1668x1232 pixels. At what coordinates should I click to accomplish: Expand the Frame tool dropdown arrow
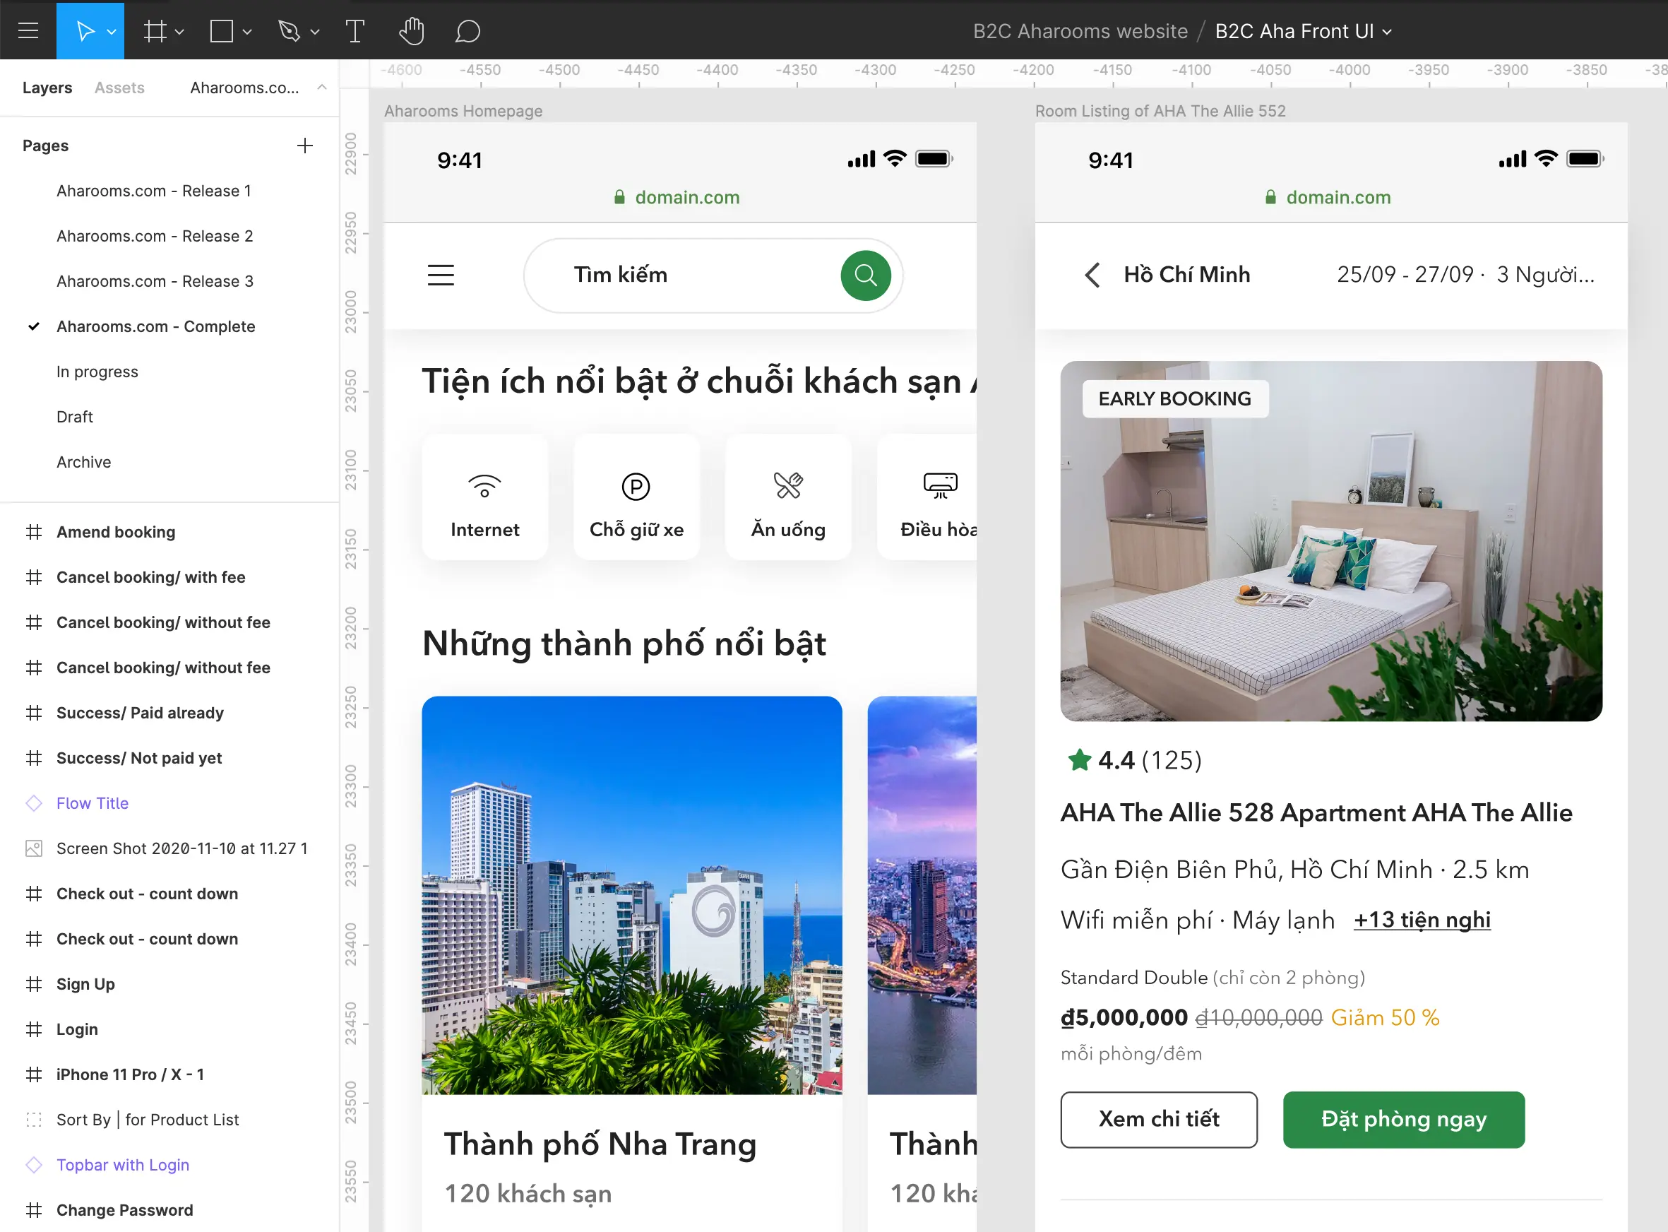tap(179, 32)
